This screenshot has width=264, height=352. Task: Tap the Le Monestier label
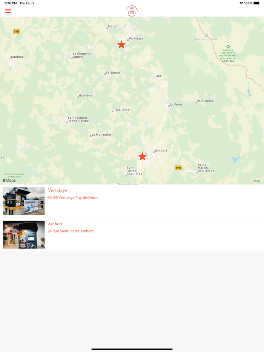tap(101, 135)
